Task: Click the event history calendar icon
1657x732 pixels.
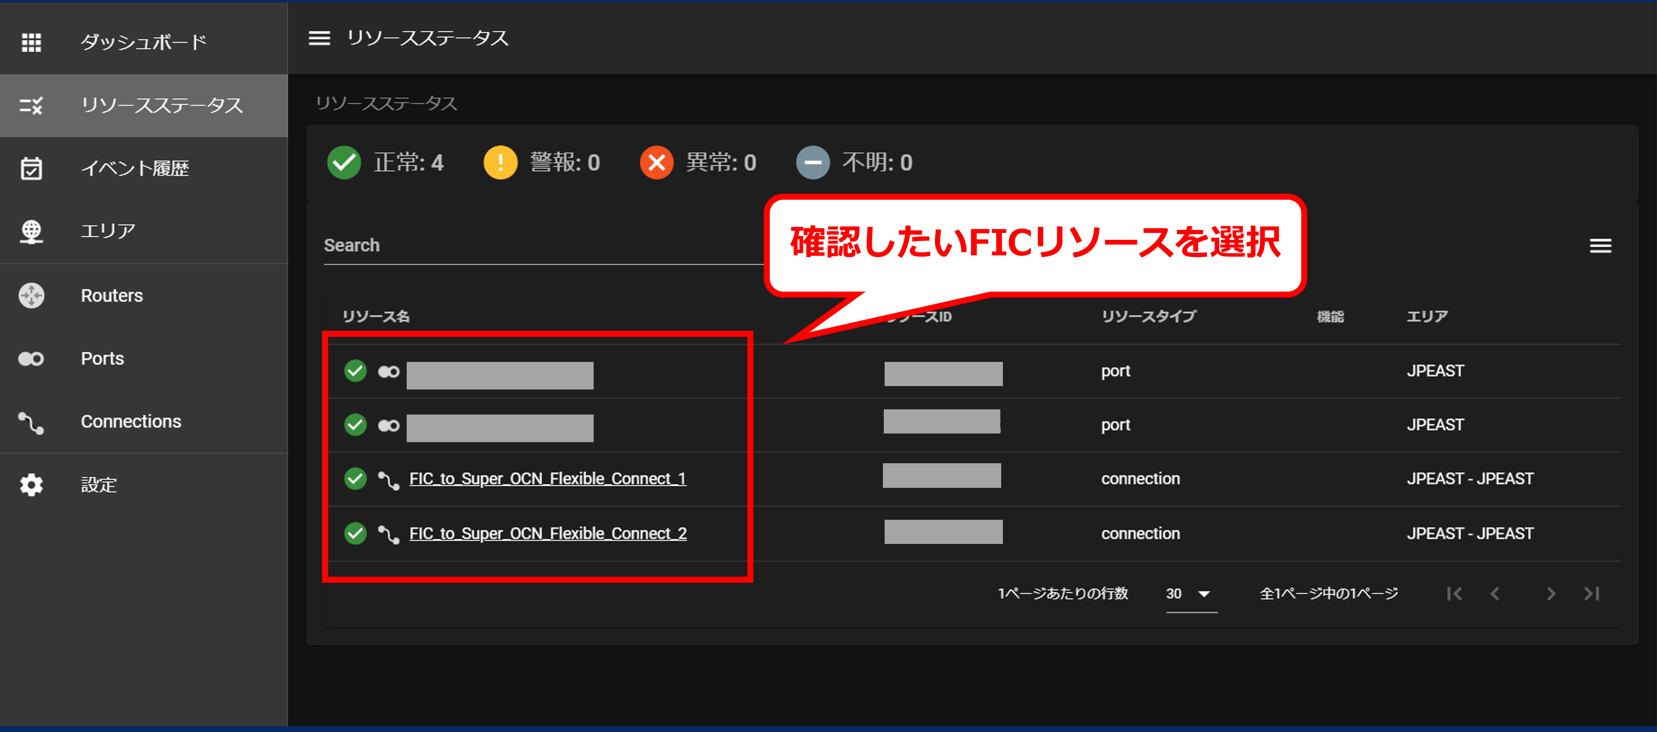Action: pyautogui.click(x=31, y=168)
